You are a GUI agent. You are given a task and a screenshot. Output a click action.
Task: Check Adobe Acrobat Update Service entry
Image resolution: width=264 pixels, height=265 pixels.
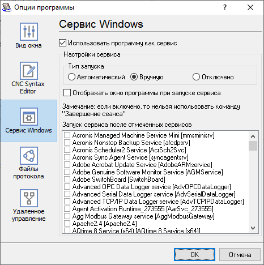pyautogui.click(x=67, y=165)
